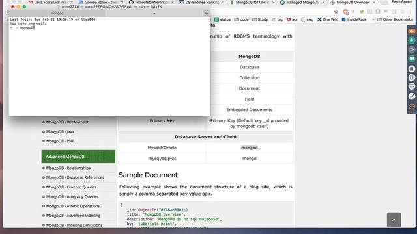Click the Advanced MongoDB section header
The height and width of the screenshot is (234, 417).
coord(78,157)
